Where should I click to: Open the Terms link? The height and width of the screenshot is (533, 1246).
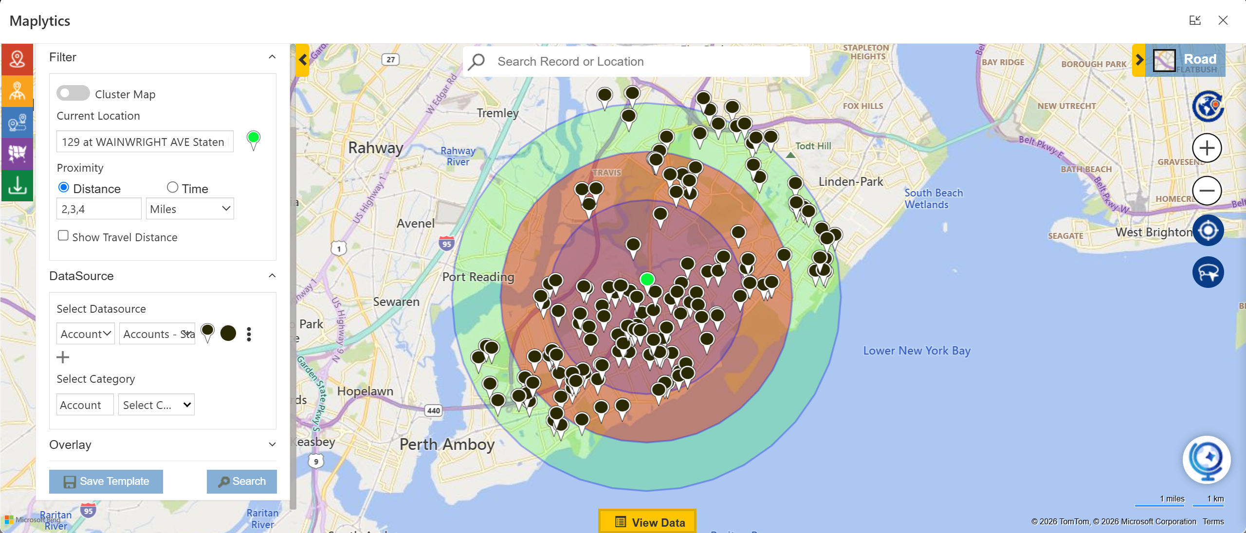coord(1213,521)
